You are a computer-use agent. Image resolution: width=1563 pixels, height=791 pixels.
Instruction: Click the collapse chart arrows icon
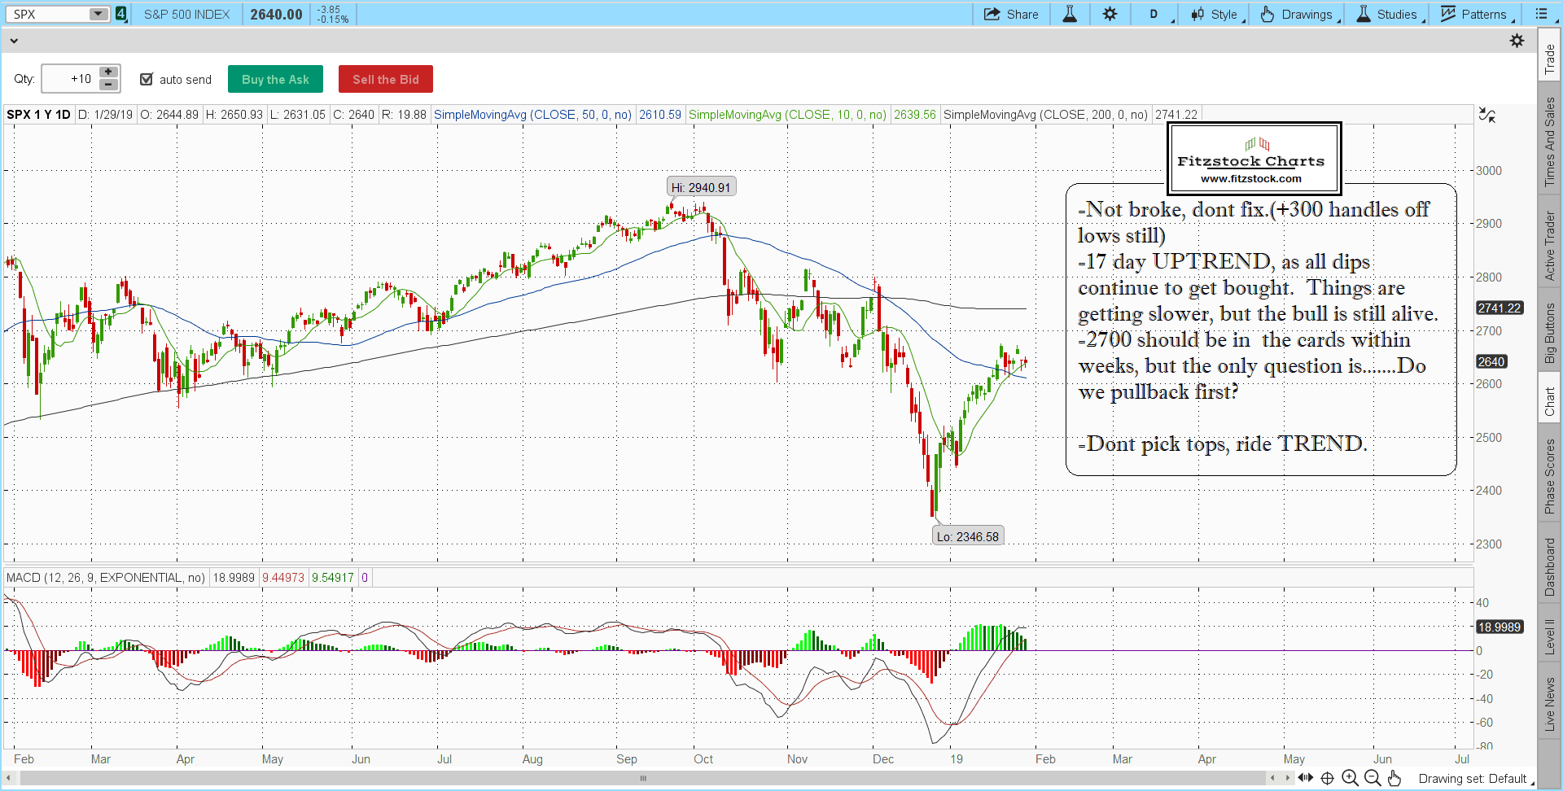click(x=1487, y=116)
